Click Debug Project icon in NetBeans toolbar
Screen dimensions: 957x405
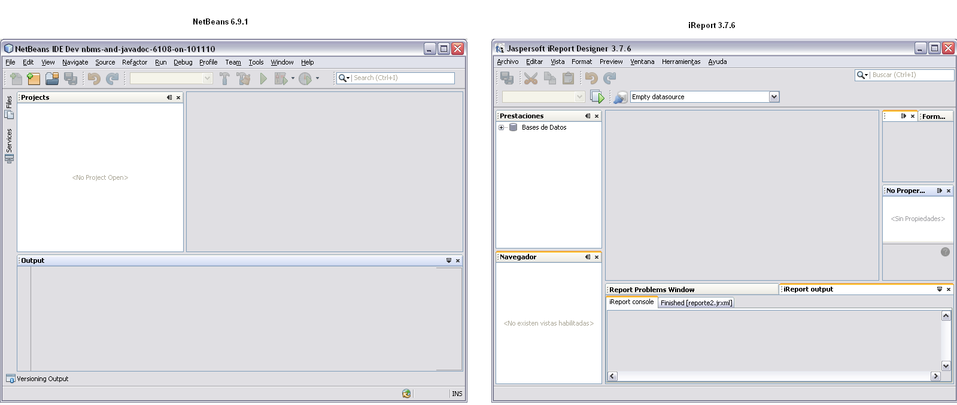281,78
